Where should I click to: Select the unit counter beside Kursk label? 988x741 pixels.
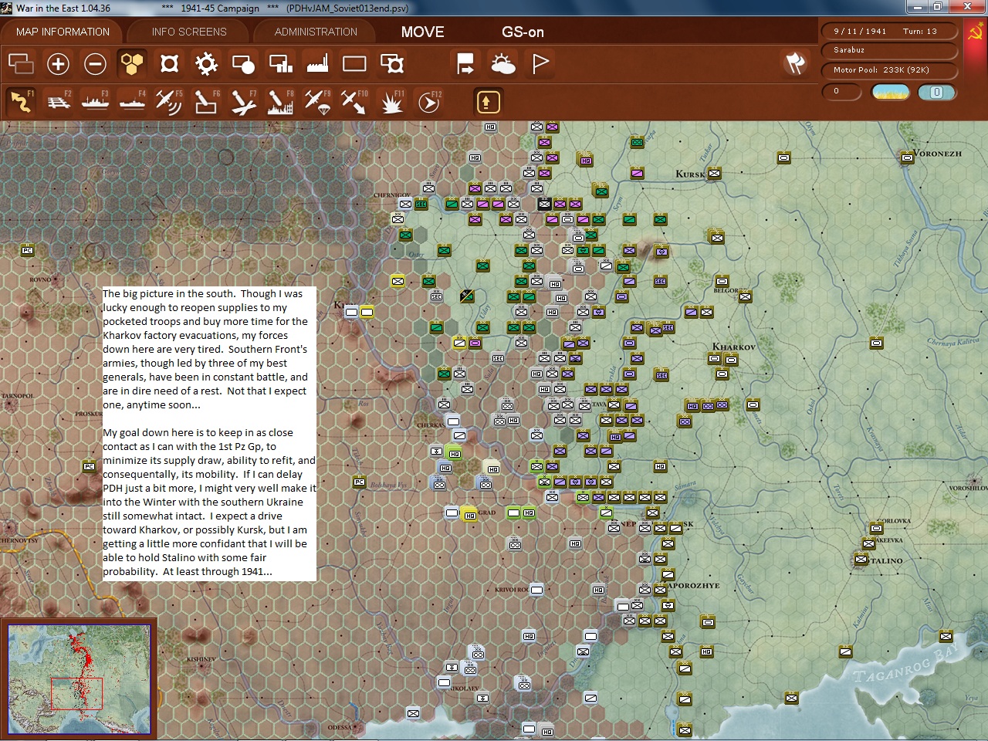(714, 173)
